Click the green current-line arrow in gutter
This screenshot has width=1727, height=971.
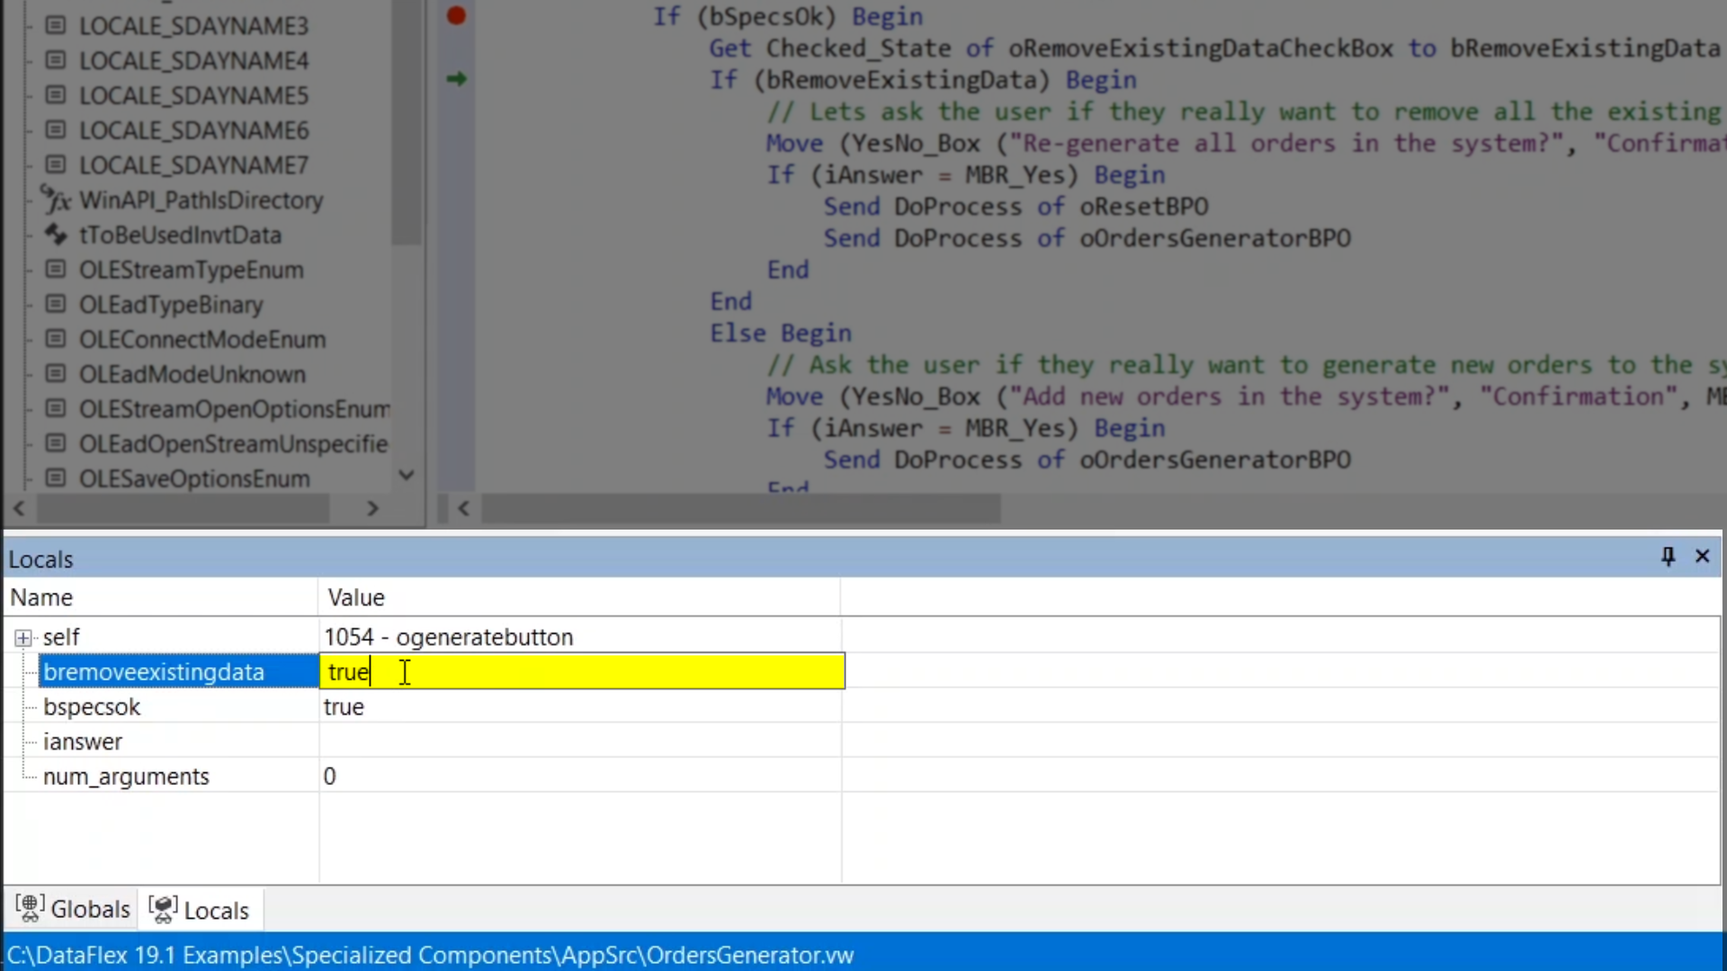(456, 79)
